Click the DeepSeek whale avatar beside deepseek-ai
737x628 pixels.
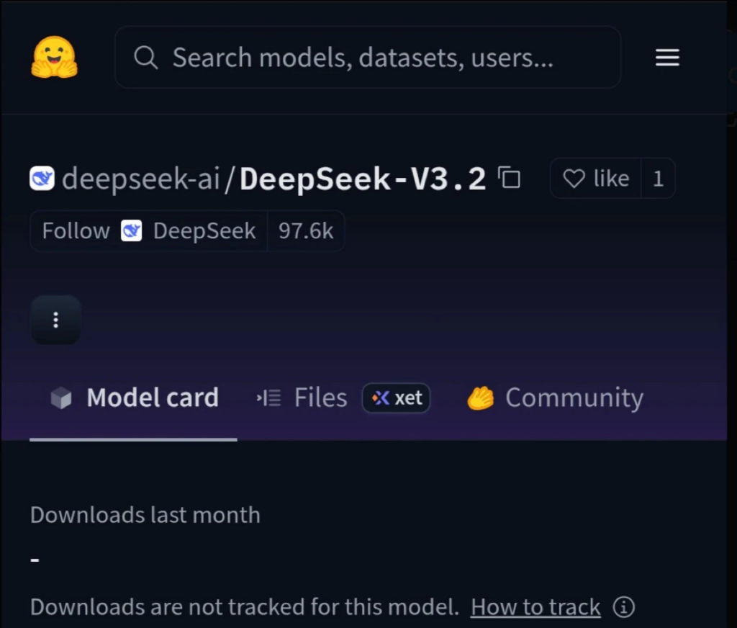coord(42,178)
